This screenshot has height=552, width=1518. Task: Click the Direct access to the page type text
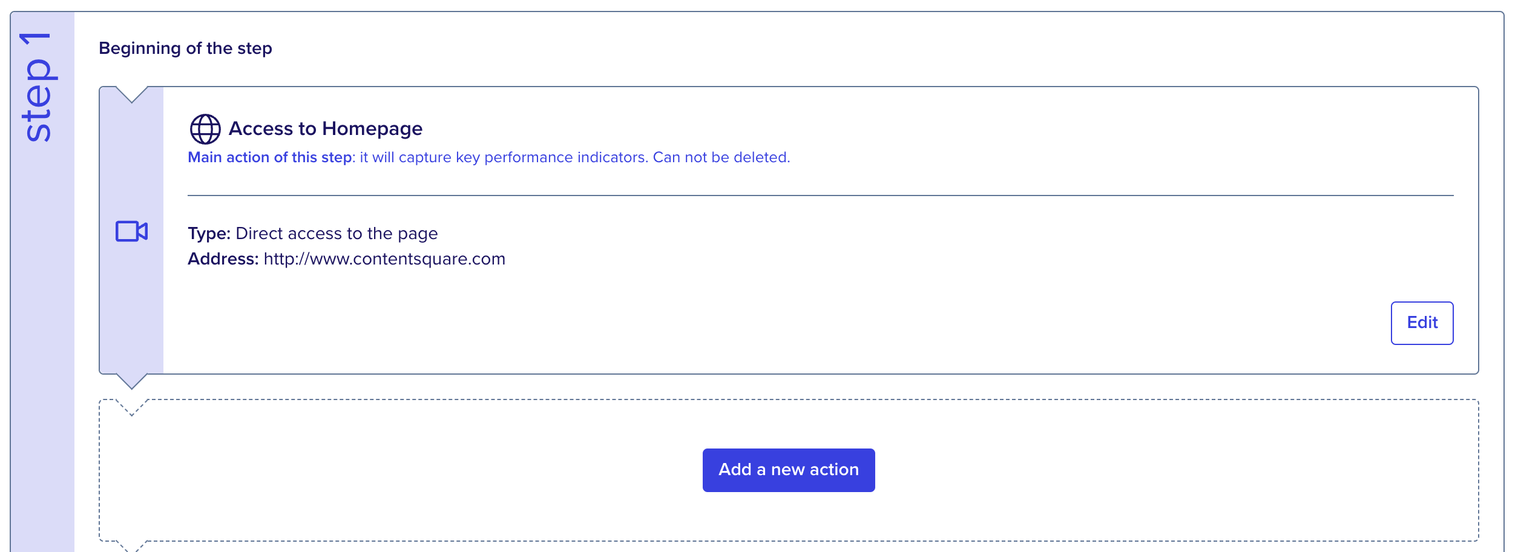click(x=337, y=234)
